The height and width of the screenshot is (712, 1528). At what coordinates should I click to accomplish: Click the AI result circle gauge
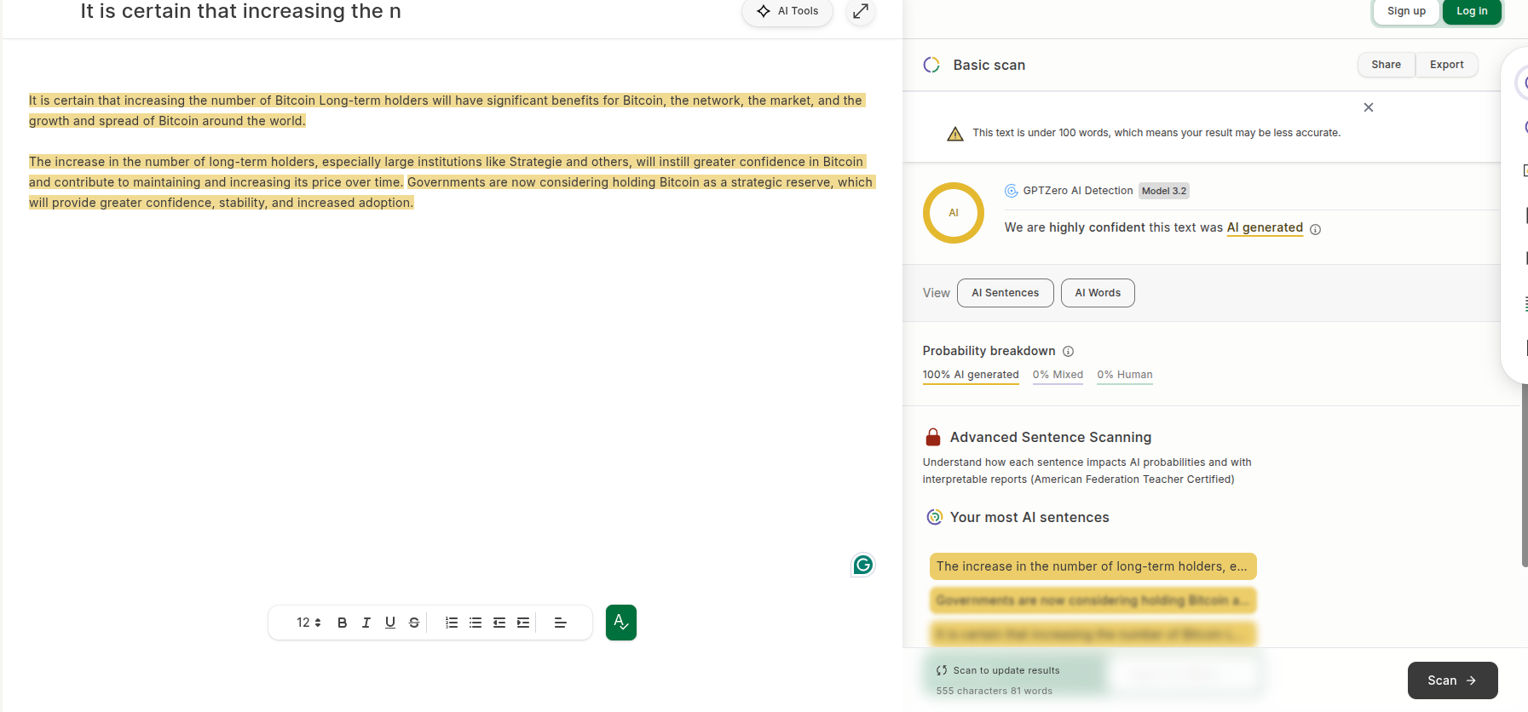click(954, 213)
